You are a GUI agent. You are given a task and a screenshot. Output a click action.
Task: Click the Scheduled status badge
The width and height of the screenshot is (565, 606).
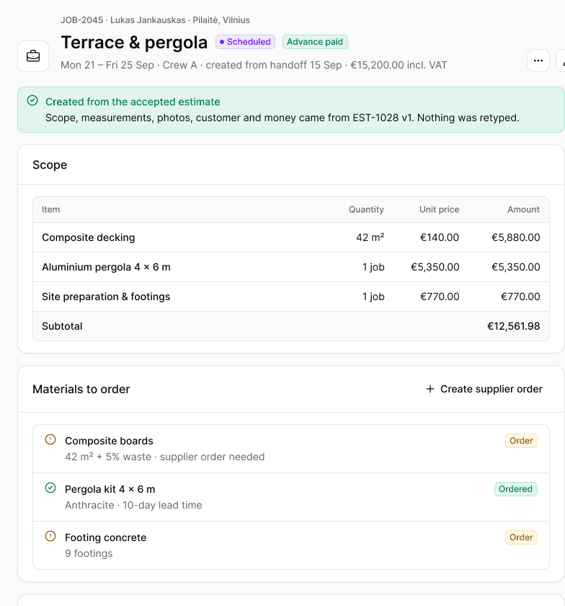pos(245,42)
